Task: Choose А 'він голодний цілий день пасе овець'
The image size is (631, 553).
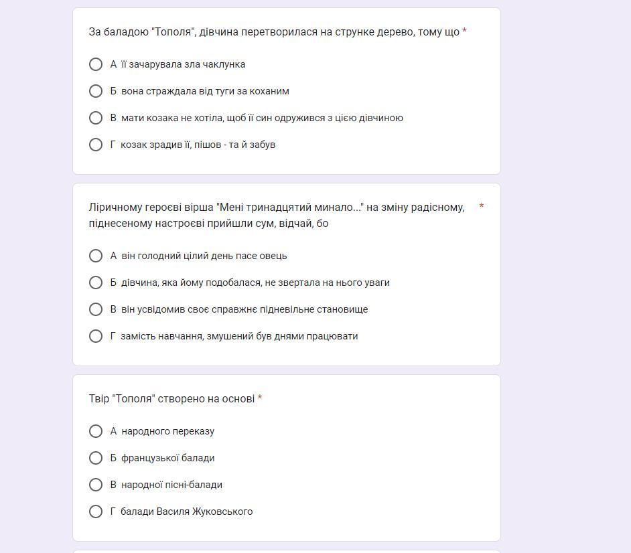Action: tap(96, 256)
